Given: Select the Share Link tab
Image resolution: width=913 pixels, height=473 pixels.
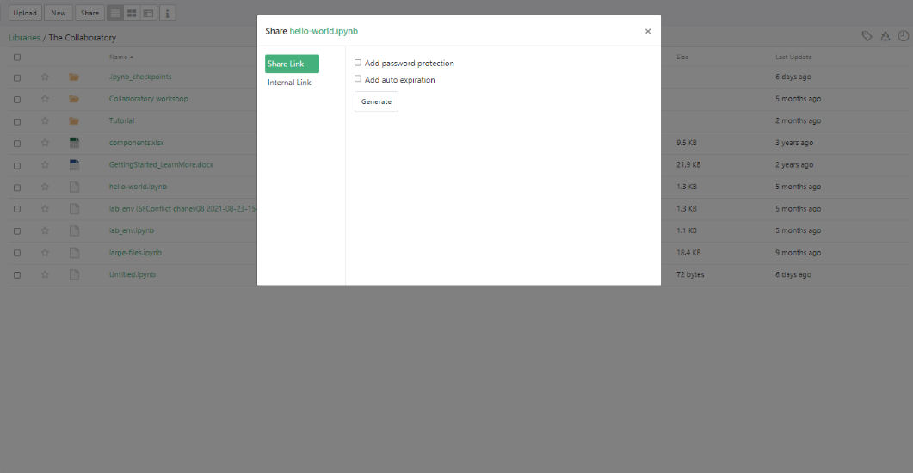Looking at the screenshot, I should [292, 64].
